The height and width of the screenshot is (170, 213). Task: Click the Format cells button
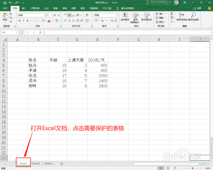point(161,22)
